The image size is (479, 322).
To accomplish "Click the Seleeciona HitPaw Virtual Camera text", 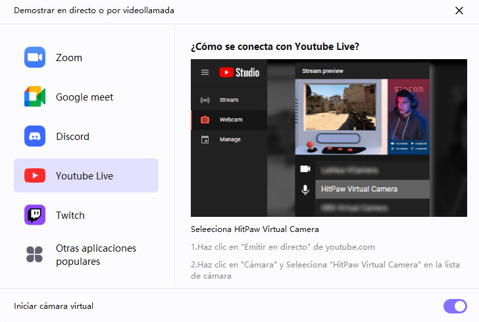I will tap(255, 229).
